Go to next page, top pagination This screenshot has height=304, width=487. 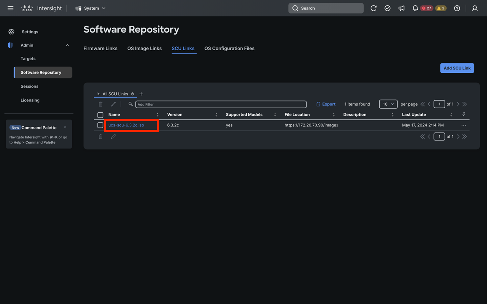click(x=458, y=104)
